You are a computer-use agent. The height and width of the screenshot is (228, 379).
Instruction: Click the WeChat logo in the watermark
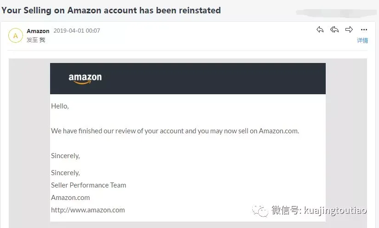[x=262, y=211]
